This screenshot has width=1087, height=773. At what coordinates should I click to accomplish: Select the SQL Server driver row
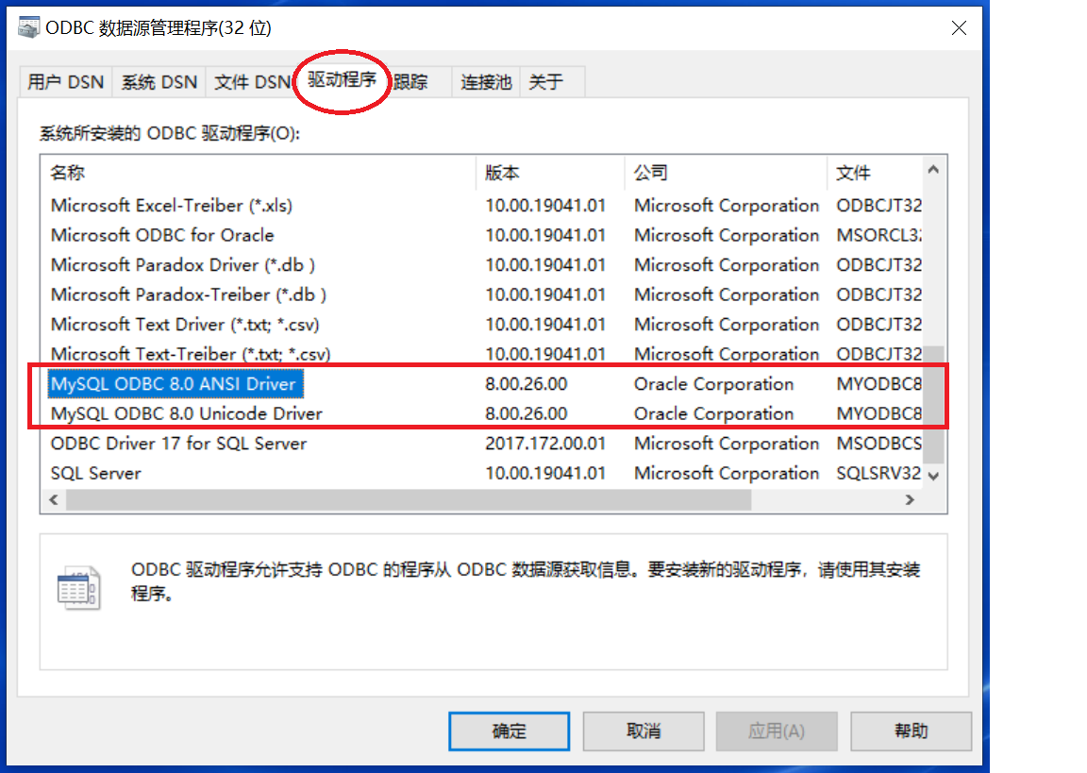(x=482, y=474)
